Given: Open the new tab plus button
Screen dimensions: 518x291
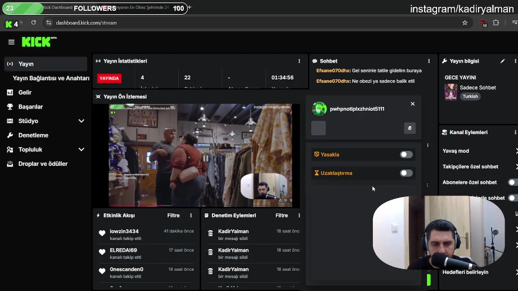Looking at the screenshot, I should coord(189,8).
